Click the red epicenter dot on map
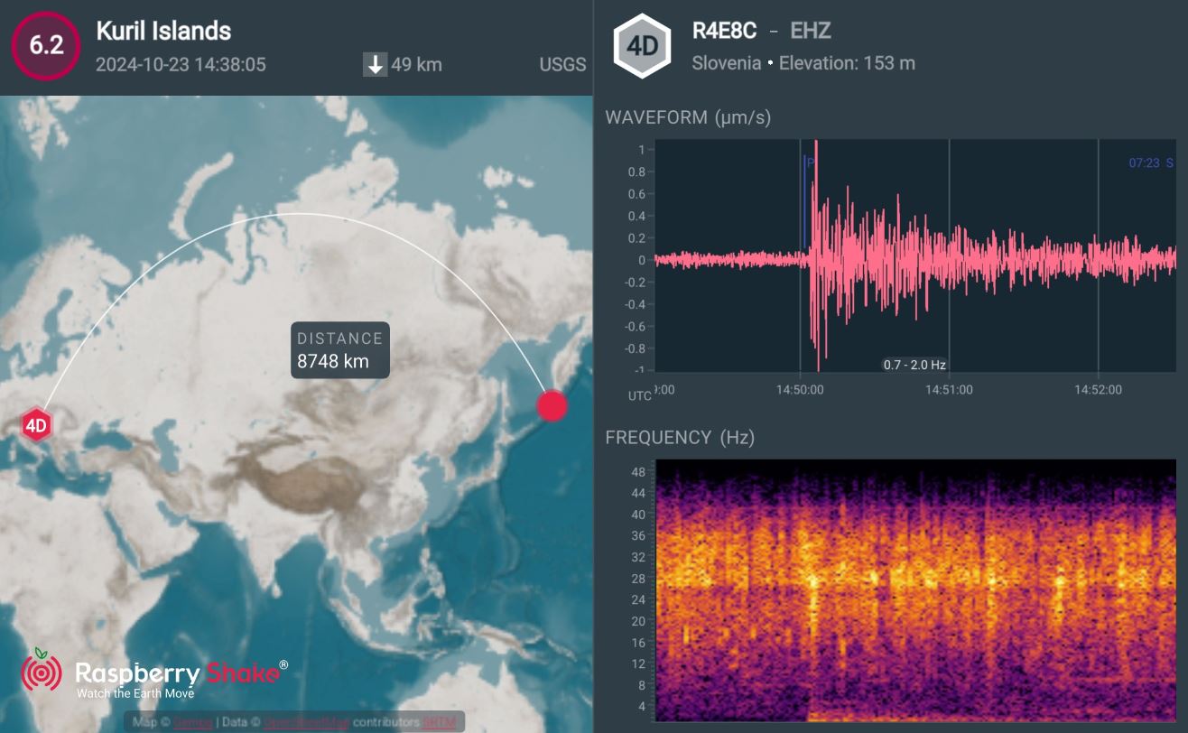The image size is (1188, 733). 552,405
